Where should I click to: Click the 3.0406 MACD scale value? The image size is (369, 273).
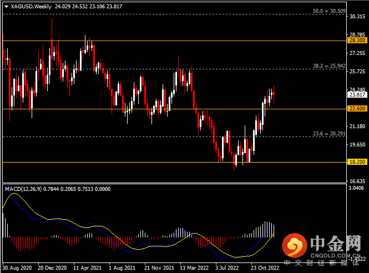(x=355, y=189)
